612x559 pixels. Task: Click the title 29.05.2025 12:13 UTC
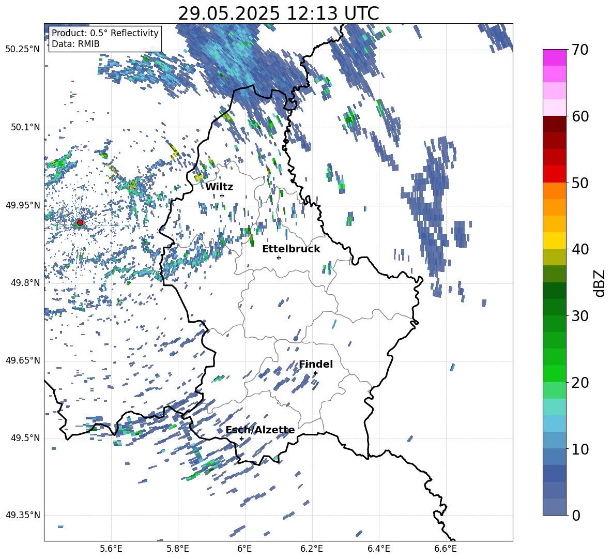(x=279, y=13)
